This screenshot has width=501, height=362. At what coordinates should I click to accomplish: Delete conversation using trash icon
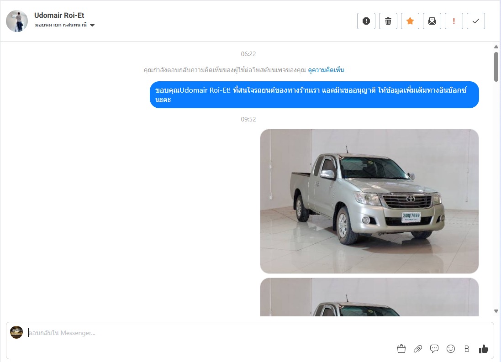(x=388, y=21)
